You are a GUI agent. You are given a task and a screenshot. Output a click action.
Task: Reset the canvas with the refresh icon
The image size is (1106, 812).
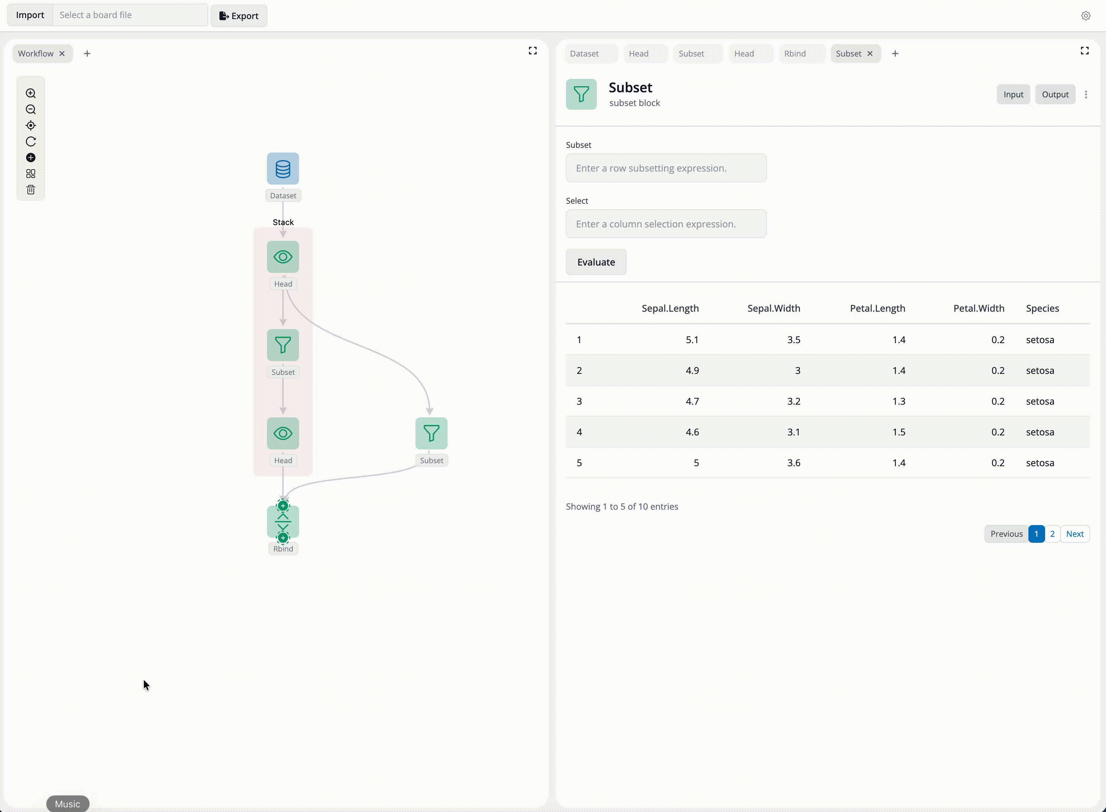click(x=30, y=141)
